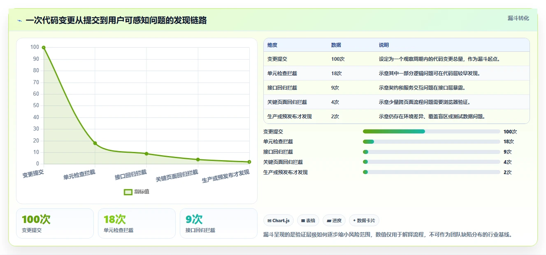Open the 18次 单元检查拦截 stat card

pos(137,223)
